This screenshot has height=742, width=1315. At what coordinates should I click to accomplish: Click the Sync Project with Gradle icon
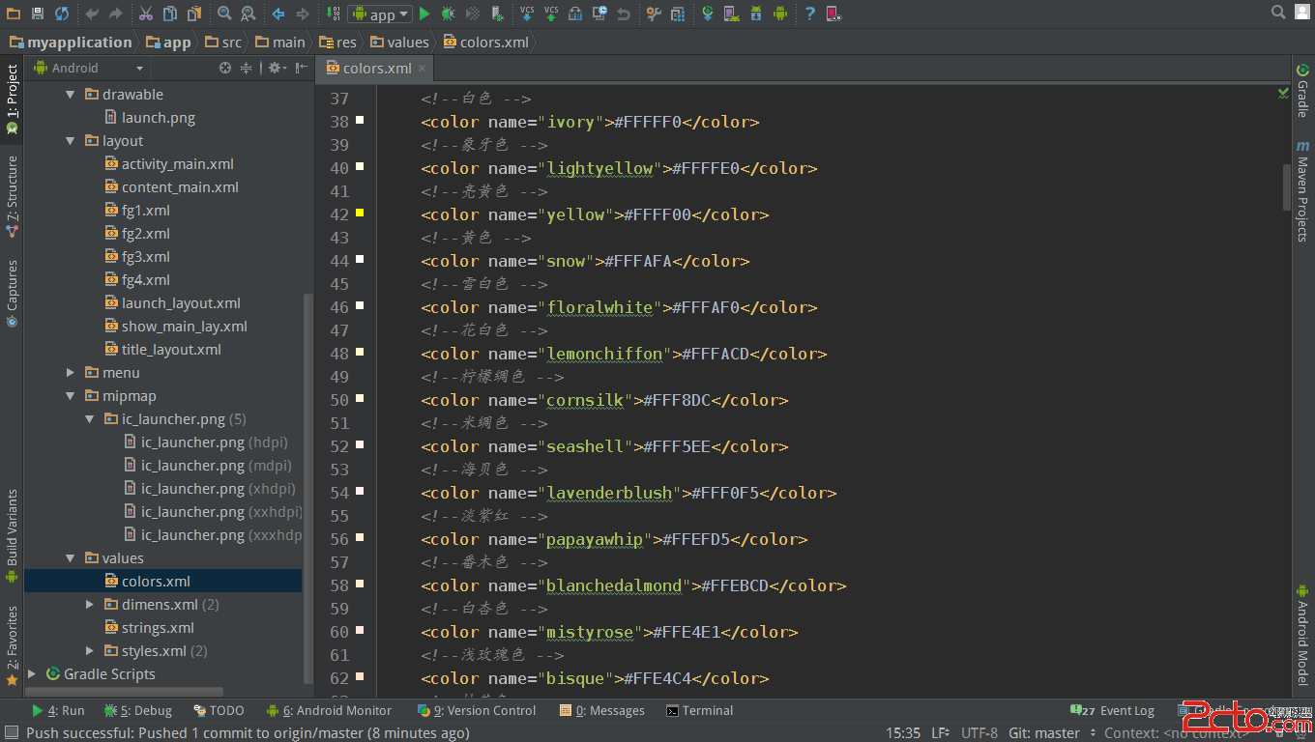[x=708, y=14]
